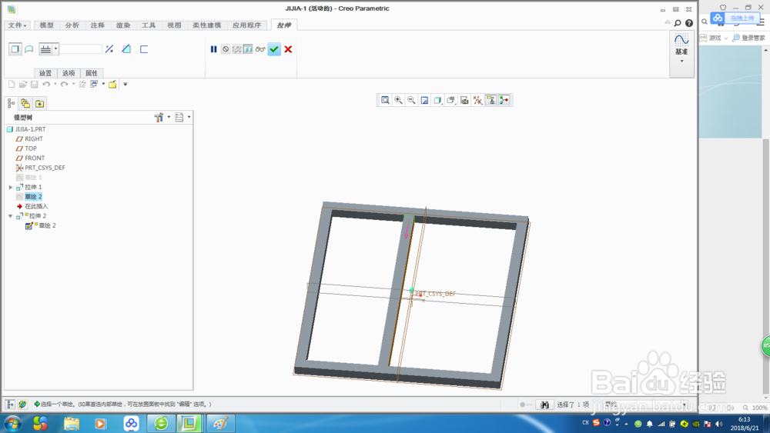Enable the attached preview mode
The width and height of the screenshot is (770, 433).
point(248,49)
